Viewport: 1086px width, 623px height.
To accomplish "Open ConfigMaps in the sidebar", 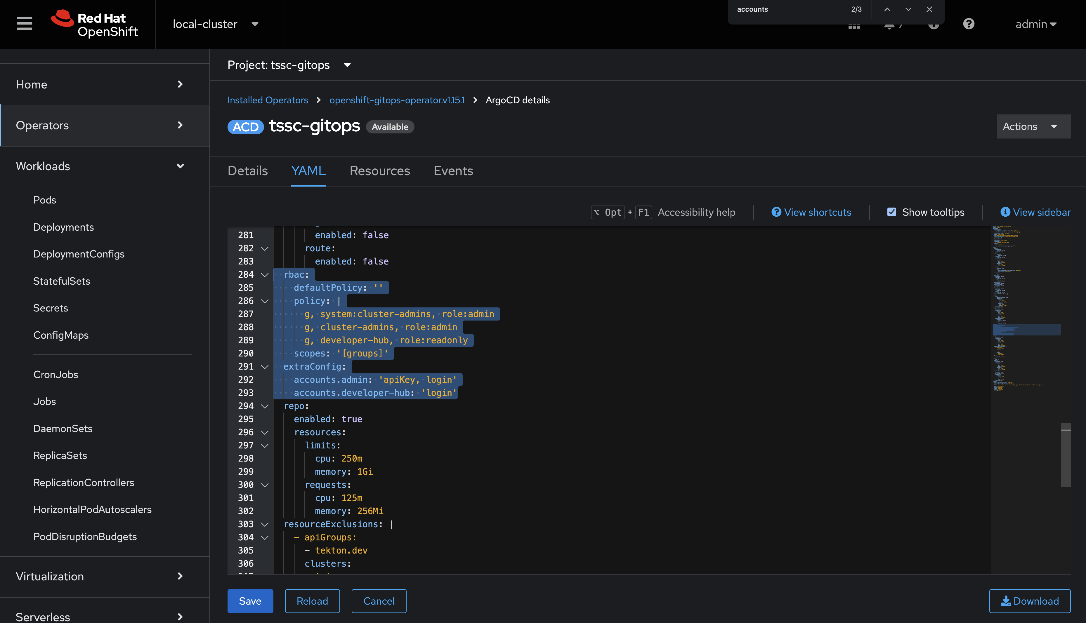I will tap(61, 335).
